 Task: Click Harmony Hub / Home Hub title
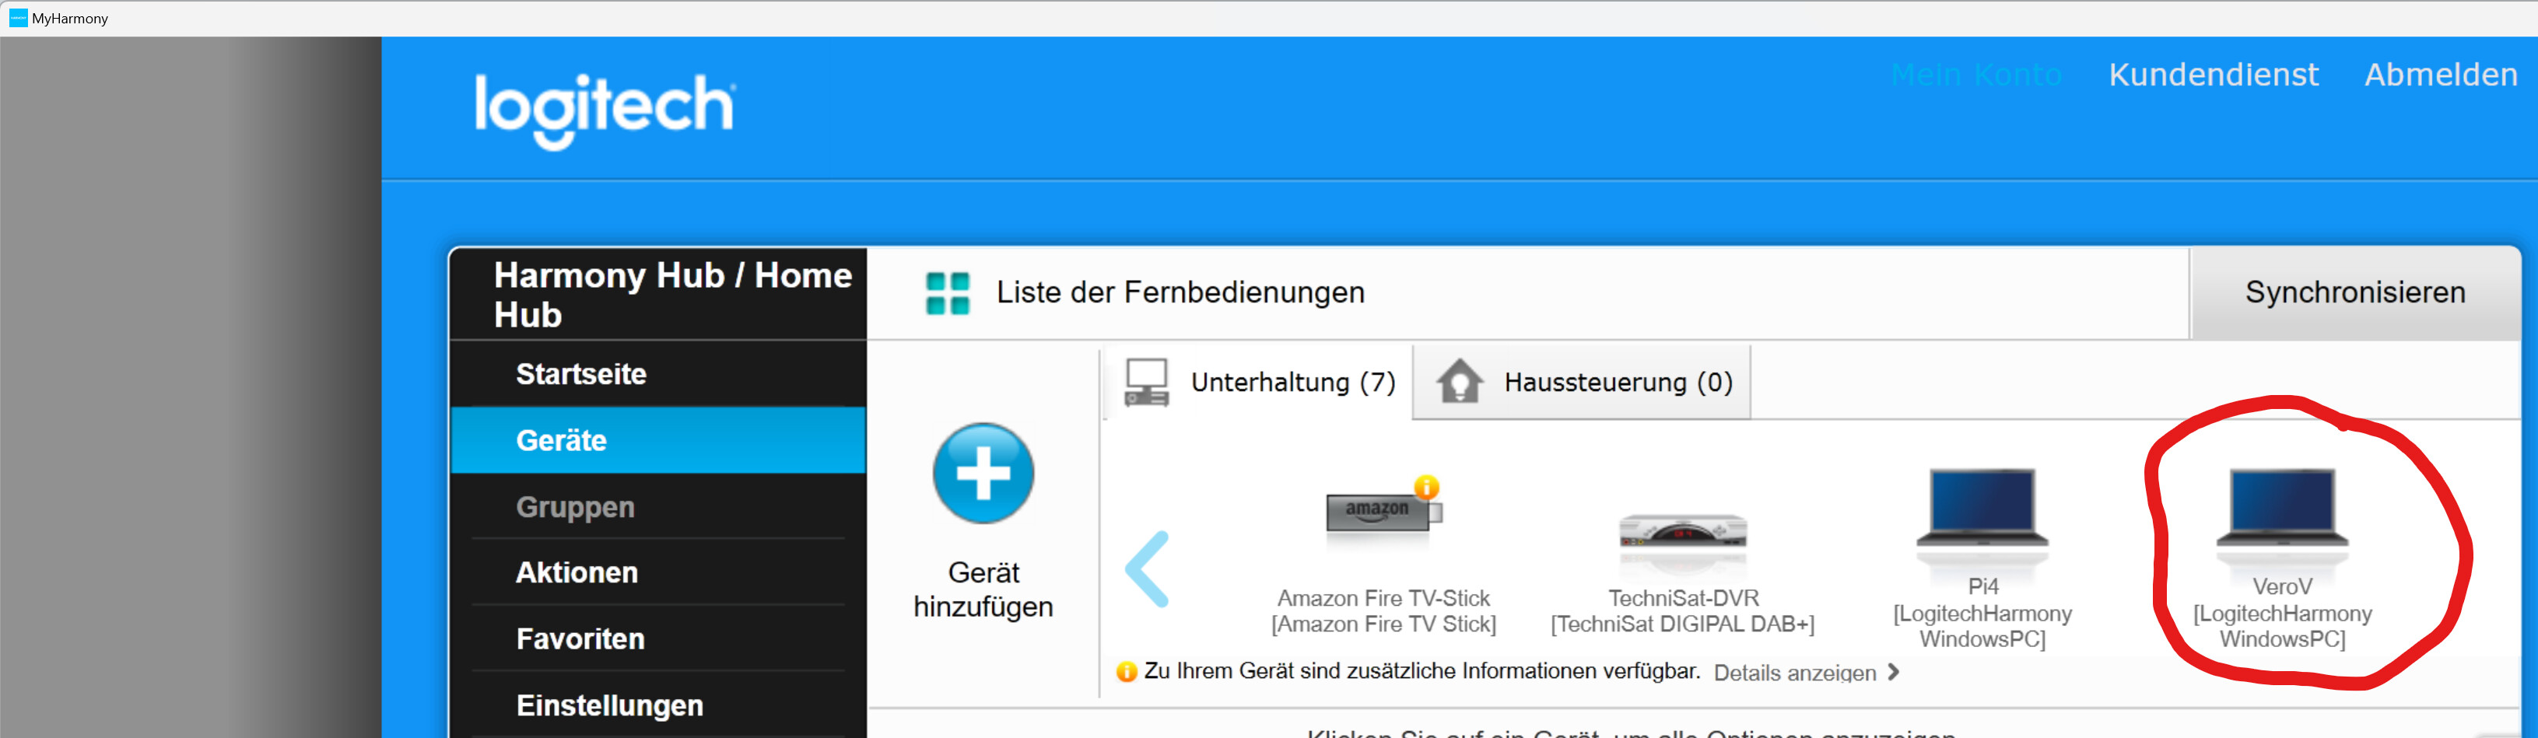[672, 295]
